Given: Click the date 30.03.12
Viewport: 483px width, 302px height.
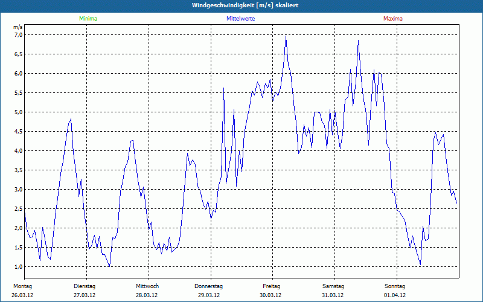Looking at the screenshot, I should 270,295.
